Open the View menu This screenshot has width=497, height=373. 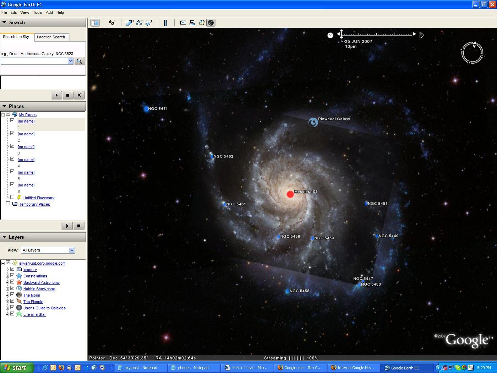tap(25, 12)
